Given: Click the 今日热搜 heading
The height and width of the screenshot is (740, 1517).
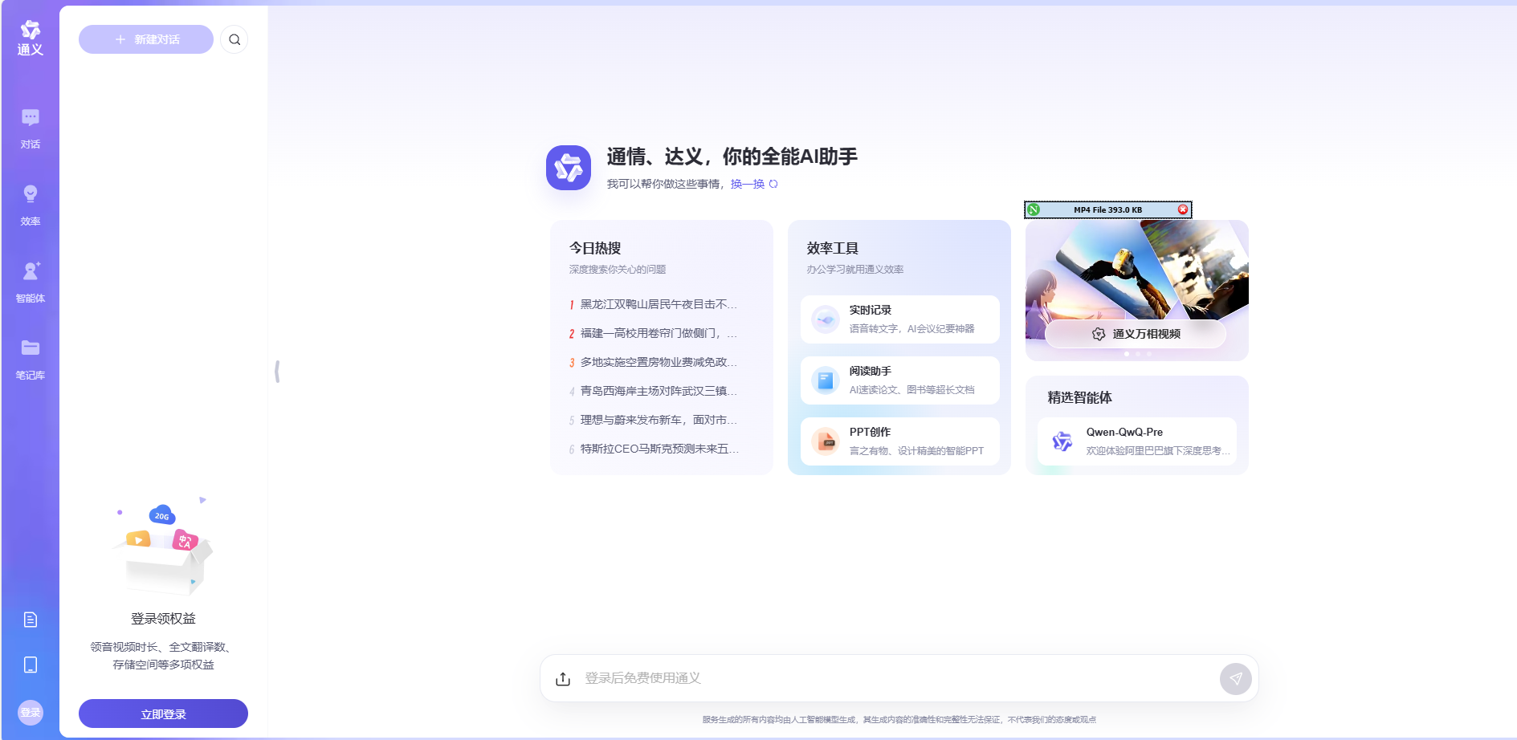Looking at the screenshot, I should click(x=595, y=248).
